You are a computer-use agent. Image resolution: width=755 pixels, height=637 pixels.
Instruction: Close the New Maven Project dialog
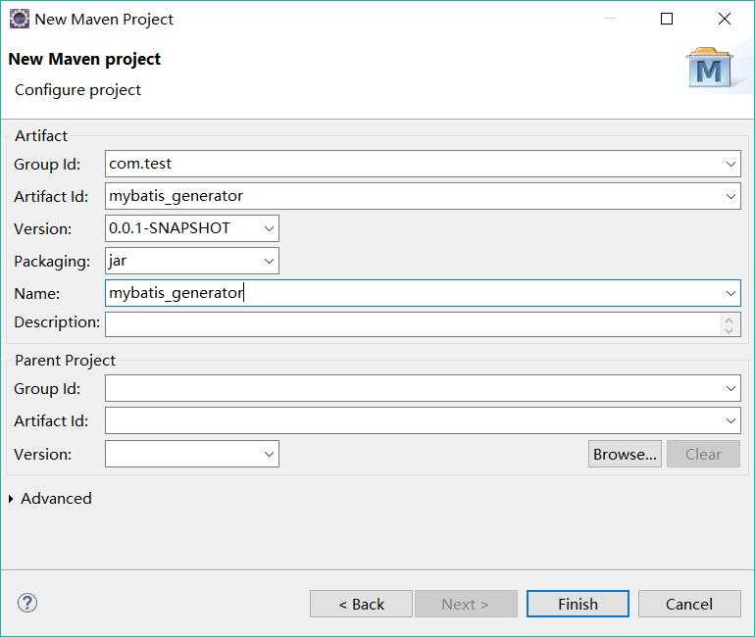[x=725, y=19]
